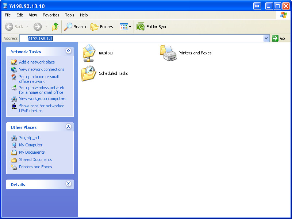Open the Shared Documents link
This screenshot has width=292, height=219.
point(35,160)
